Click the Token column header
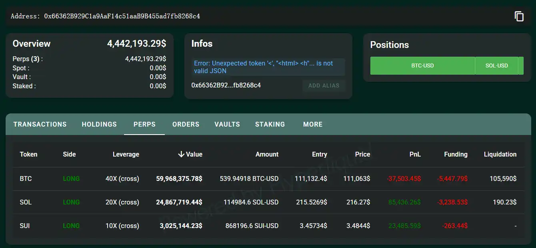The height and width of the screenshot is (248, 536). pos(28,154)
